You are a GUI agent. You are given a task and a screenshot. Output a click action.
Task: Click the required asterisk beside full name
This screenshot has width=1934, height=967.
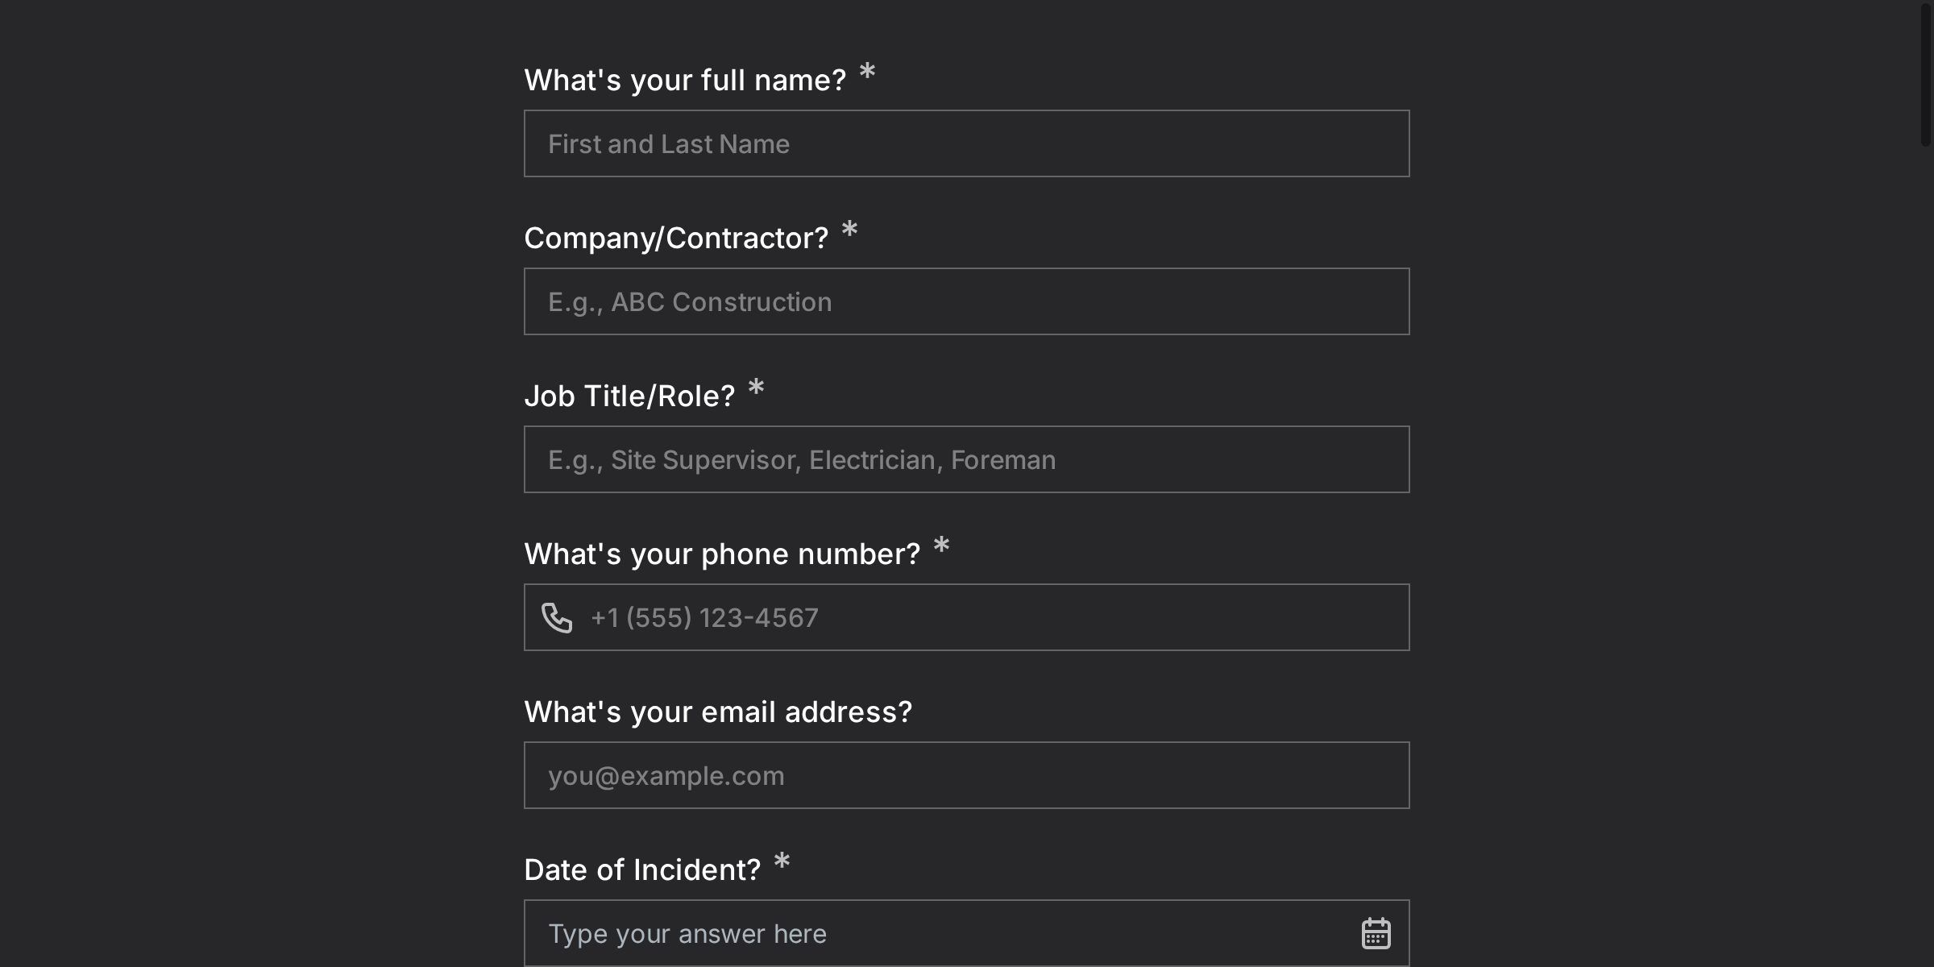pyautogui.click(x=867, y=73)
